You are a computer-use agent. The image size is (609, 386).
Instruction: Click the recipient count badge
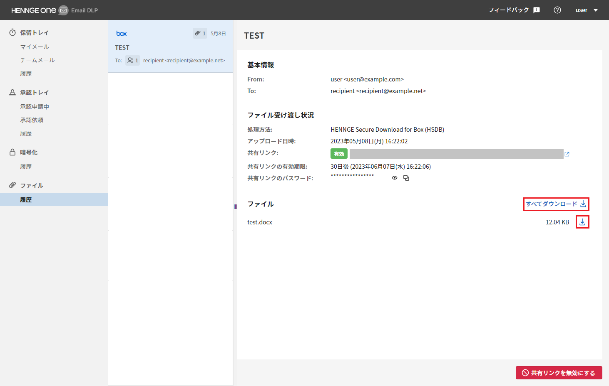click(133, 60)
